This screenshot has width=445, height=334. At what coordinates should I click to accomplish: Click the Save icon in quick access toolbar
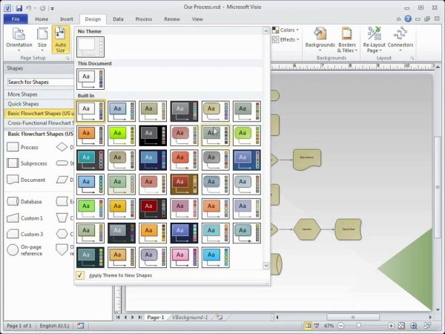tap(19, 8)
